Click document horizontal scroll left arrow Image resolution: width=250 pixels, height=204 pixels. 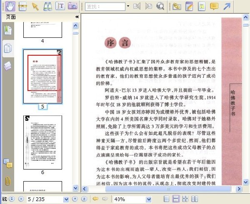85,189
